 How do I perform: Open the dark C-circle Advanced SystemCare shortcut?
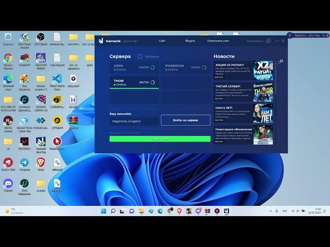[x=24, y=103]
